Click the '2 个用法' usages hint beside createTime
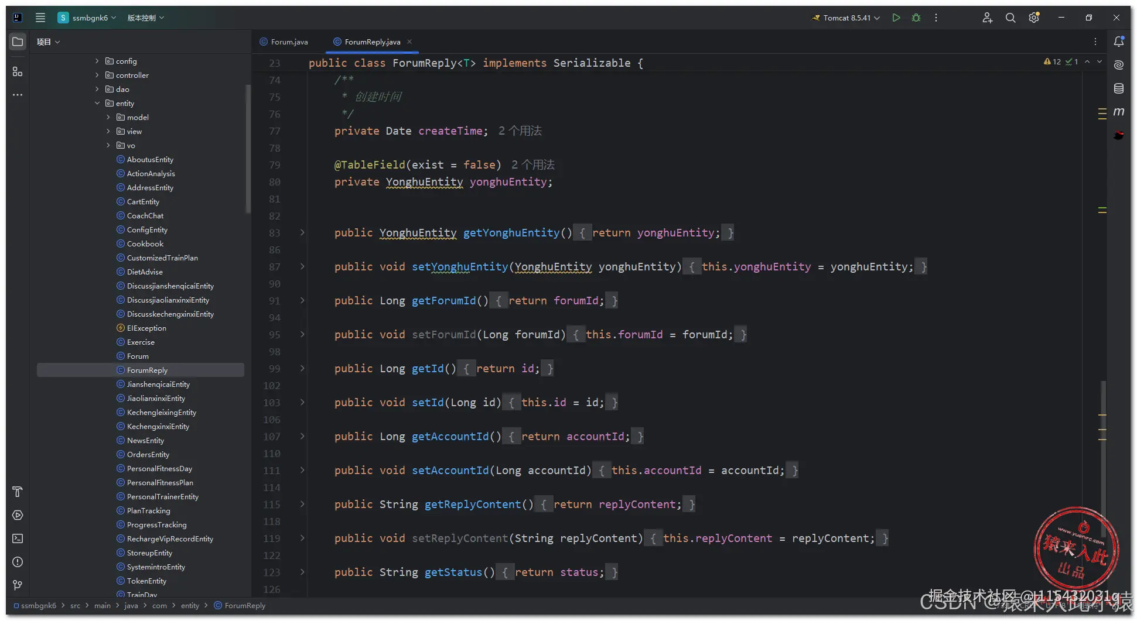1137x621 pixels. click(x=520, y=131)
